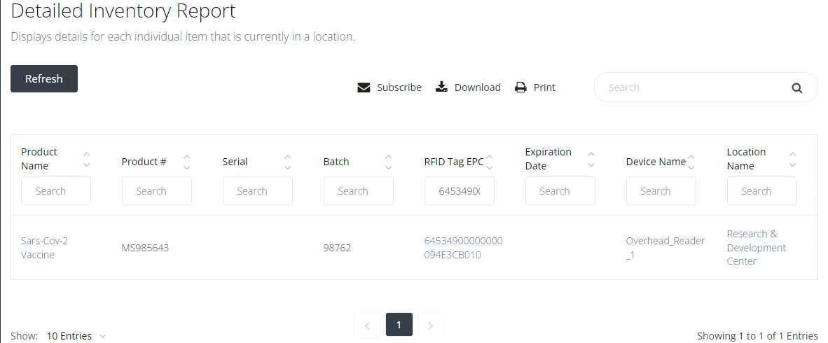Viewport: 828px width, 343px height.
Task: Click the Batch column header text
Action: 336,162
